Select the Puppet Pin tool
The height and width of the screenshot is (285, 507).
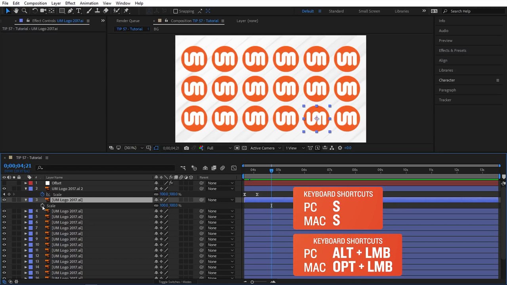point(126,11)
